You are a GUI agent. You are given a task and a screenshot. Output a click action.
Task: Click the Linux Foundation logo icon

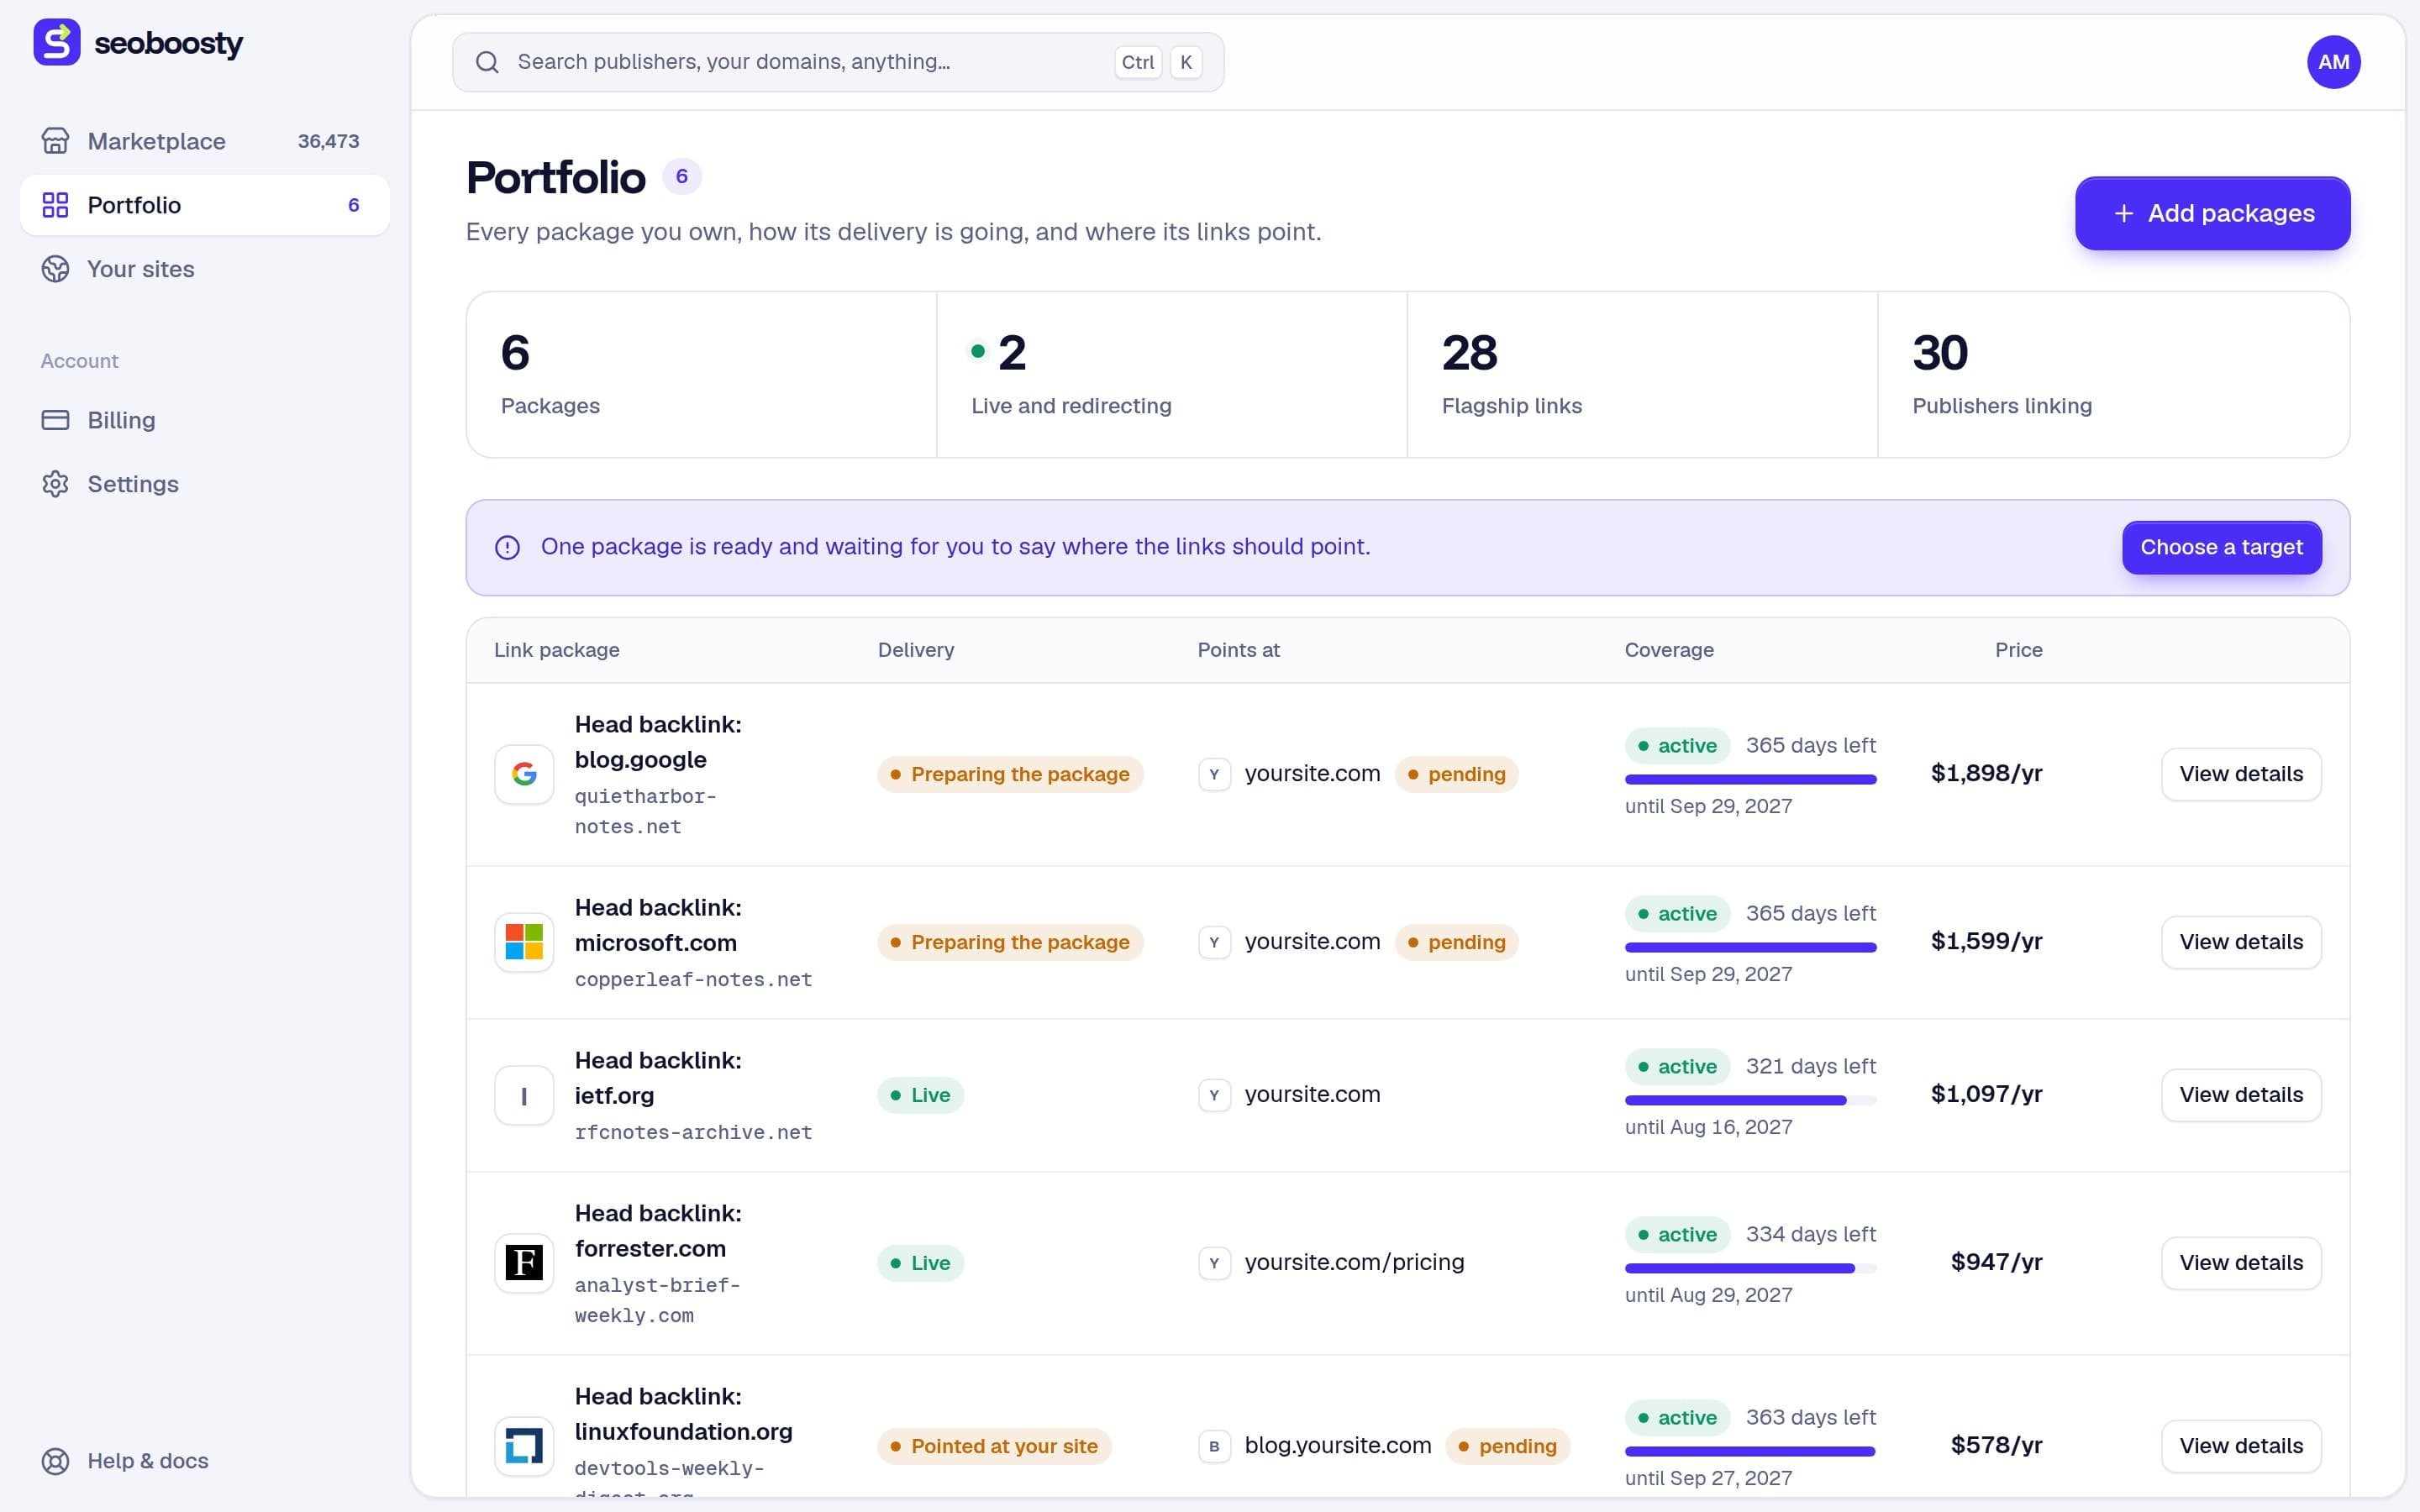pyautogui.click(x=524, y=1446)
